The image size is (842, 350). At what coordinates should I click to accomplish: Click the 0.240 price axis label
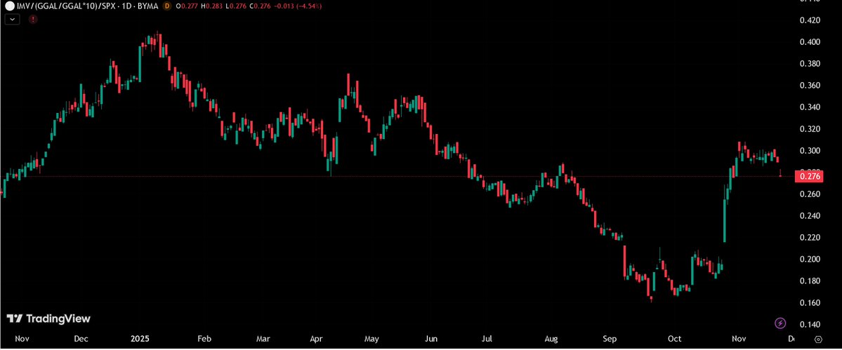click(809, 216)
